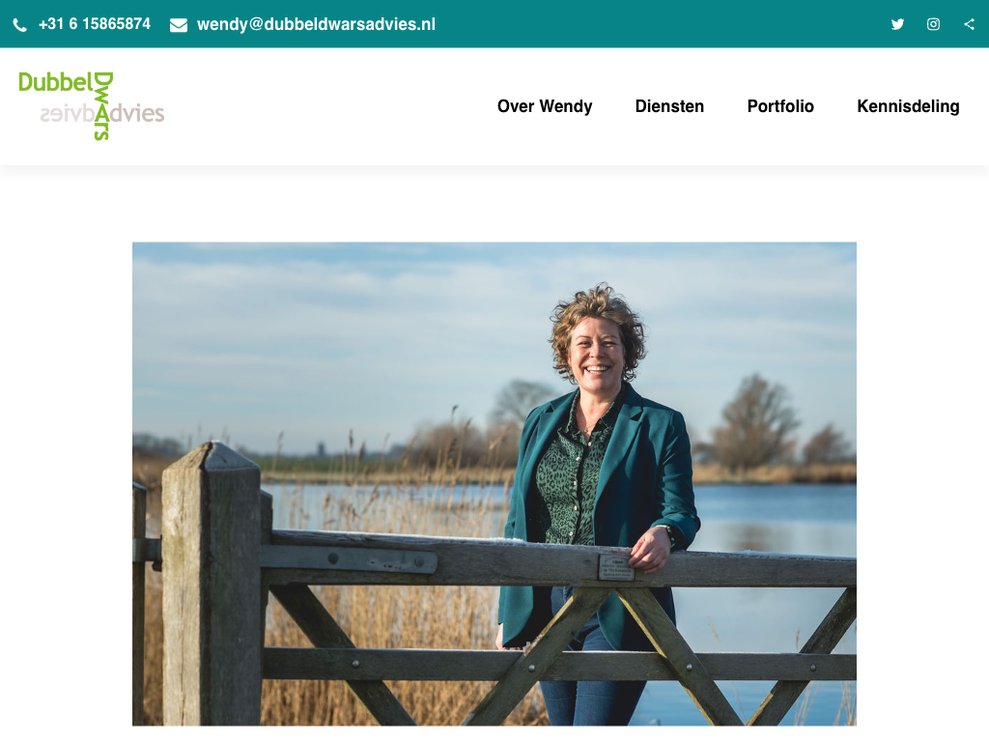Call the number +31 6 15865874
Viewport: 989px width, 742px height.
tap(95, 24)
